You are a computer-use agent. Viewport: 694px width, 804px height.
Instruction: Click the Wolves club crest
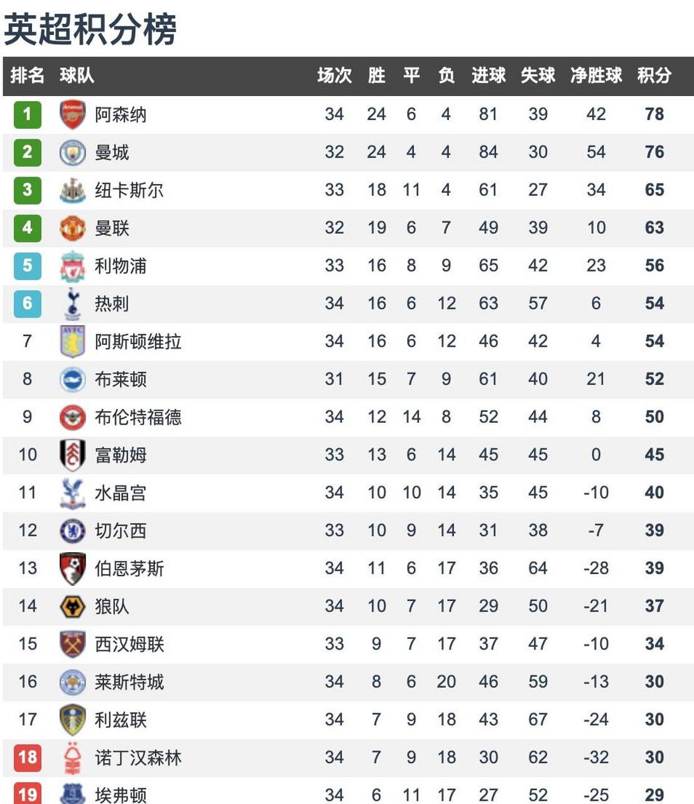pyautogui.click(x=72, y=607)
